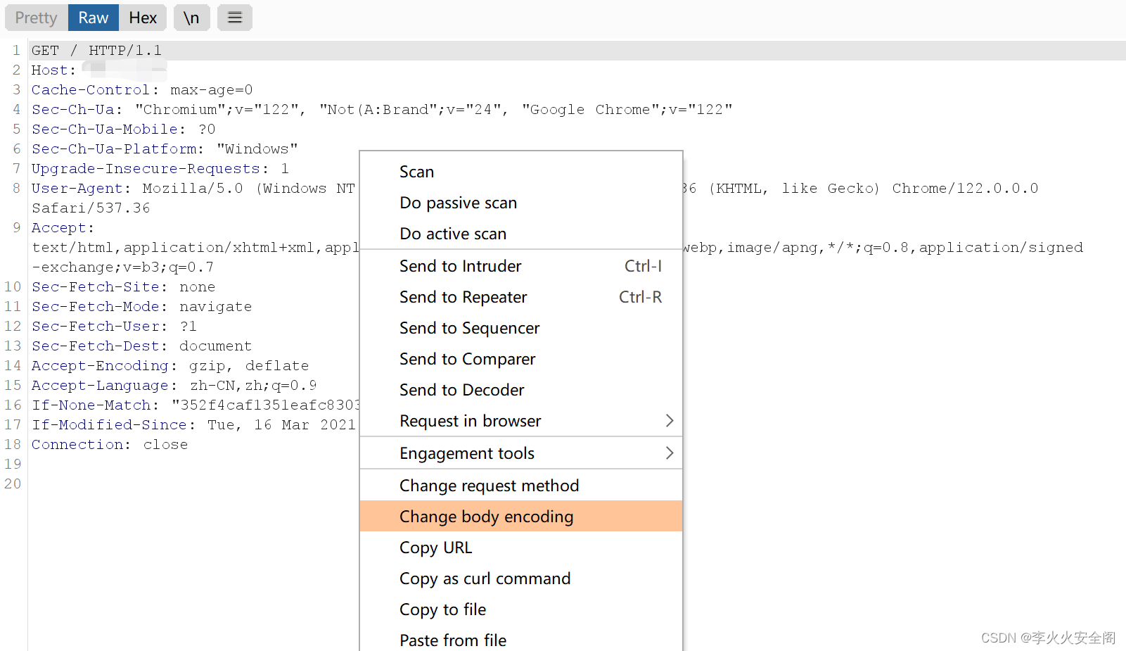
Task: Select Change body encoding
Action: click(521, 517)
